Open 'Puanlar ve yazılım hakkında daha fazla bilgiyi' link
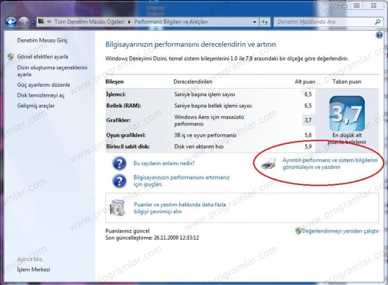 click(180, 208)
